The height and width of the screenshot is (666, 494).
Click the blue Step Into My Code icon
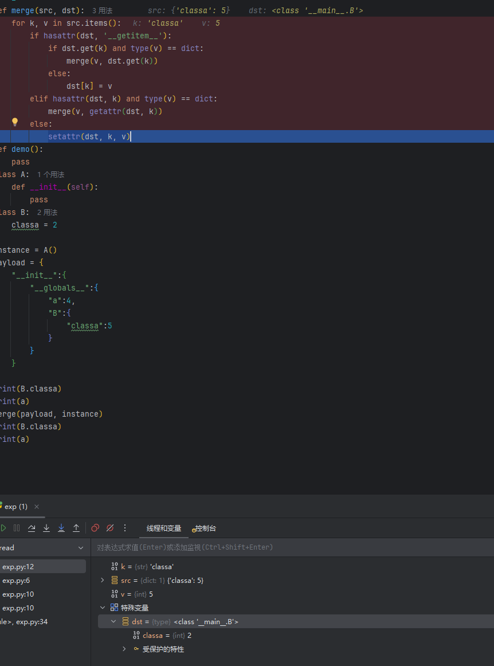[61, 528]
